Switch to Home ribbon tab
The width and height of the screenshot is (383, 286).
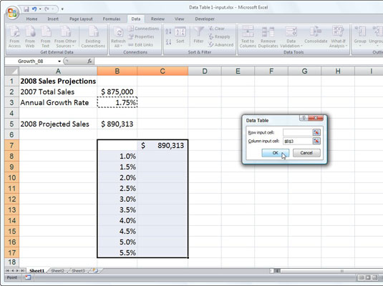click(x=31, y=19)
